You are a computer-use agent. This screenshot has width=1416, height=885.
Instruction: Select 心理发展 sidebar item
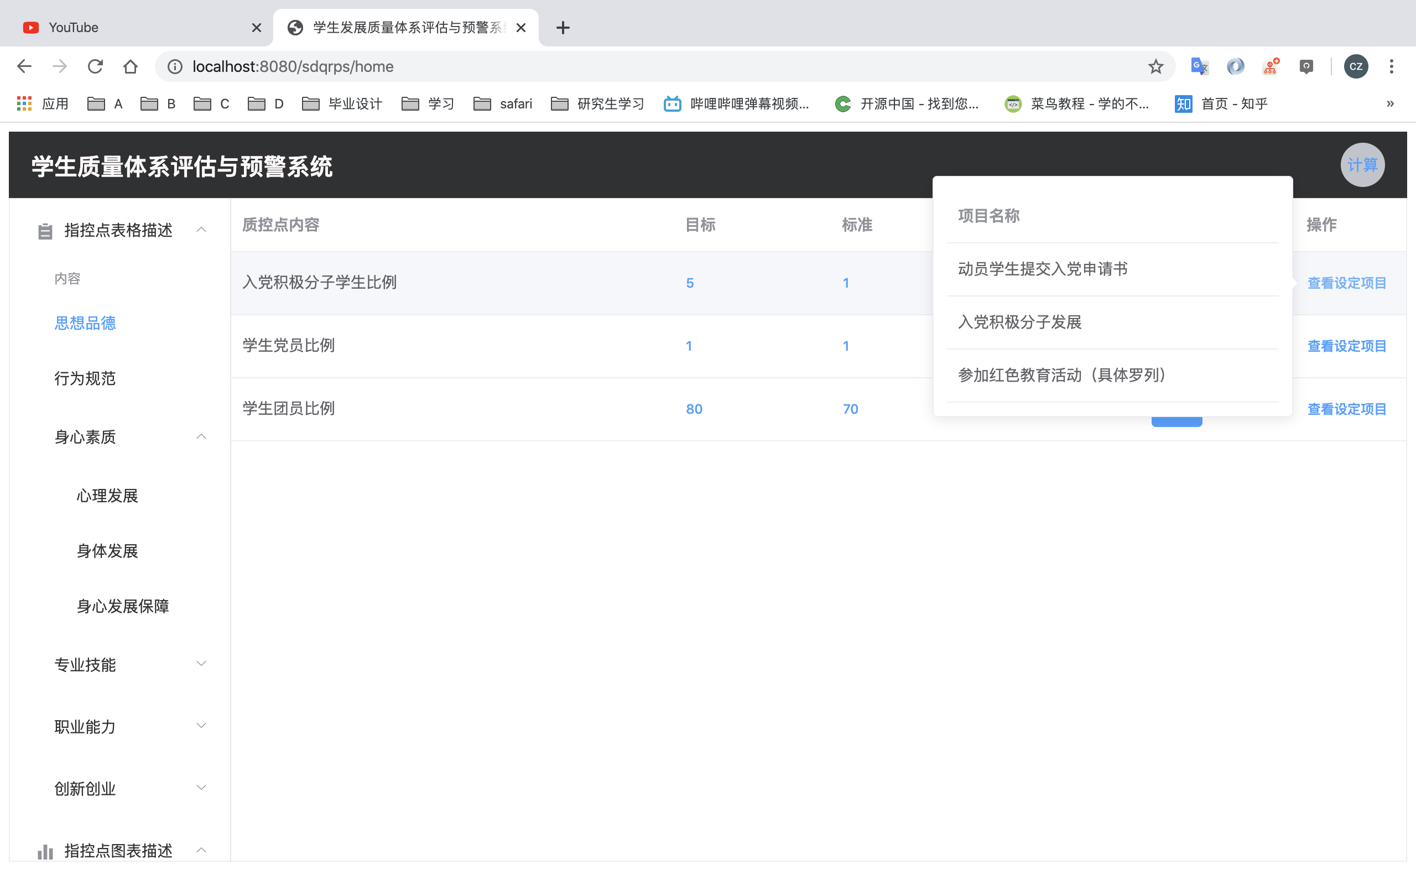[x=107, y=496]
